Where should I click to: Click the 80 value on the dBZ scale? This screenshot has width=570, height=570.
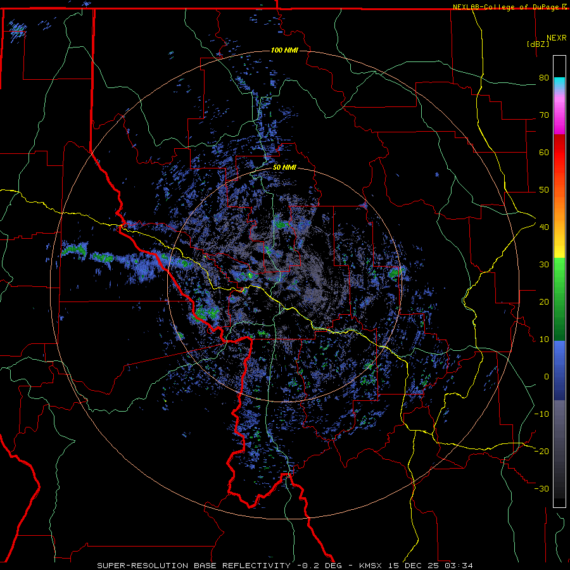544,78
